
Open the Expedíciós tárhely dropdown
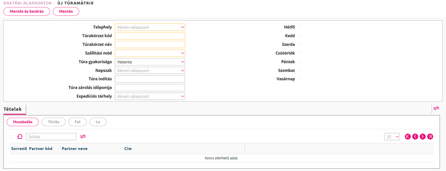[x=150, y=96]
